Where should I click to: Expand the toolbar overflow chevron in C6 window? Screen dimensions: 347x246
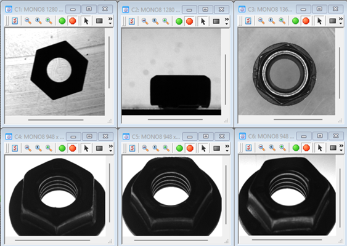point(341,148)
